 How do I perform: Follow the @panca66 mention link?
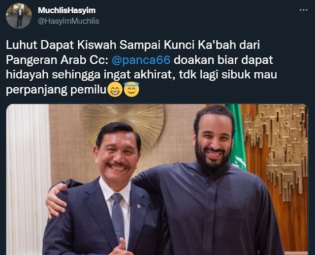point(141,60)
